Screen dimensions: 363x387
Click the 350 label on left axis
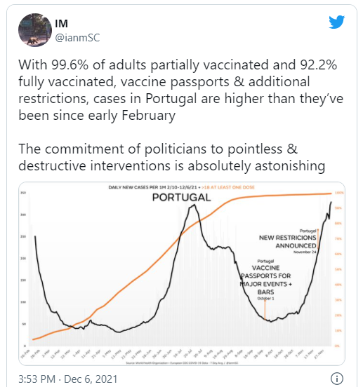[x=23, y=193]
